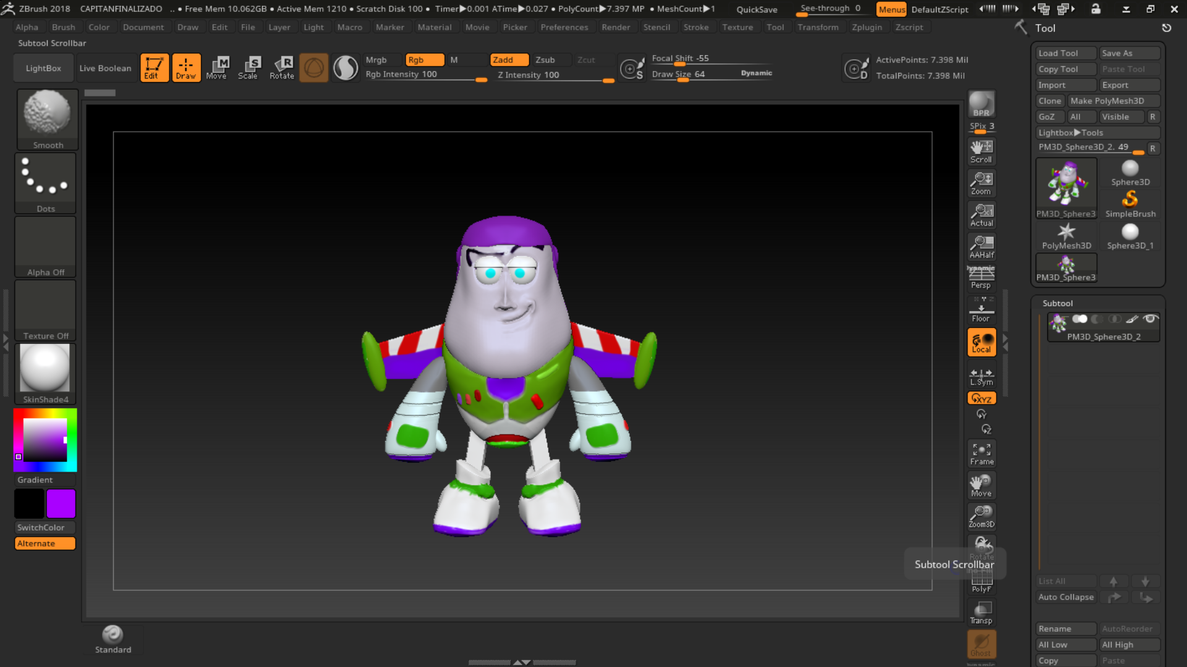The image size is (1187, 667).
Task: Select the Scale transform tool
Action: click(249, 68)
